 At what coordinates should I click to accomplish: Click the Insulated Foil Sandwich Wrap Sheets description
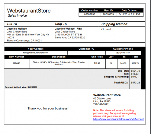click(59, 63)
